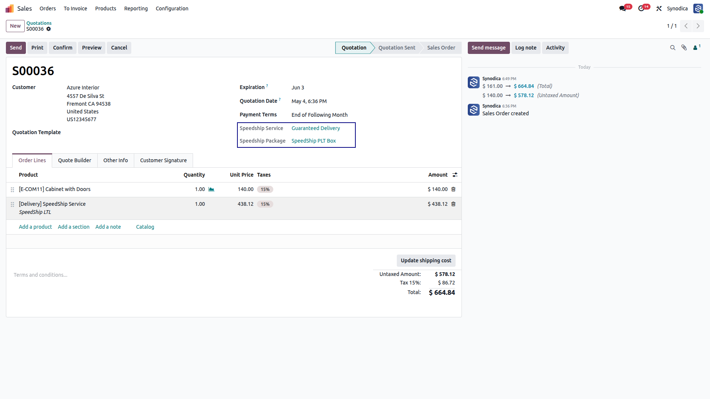The height and width of the screenshot is (399, 710).
Task: Grab drag handle of SpeedShip Service row
Action: [x=12, y=204]
